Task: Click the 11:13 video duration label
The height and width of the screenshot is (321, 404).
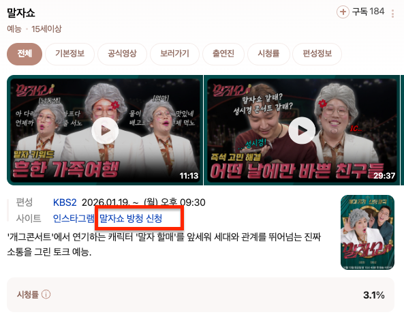Action: click(189, 176)
